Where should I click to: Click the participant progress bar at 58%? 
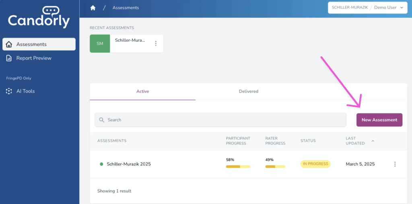click(x=238, y=167)
